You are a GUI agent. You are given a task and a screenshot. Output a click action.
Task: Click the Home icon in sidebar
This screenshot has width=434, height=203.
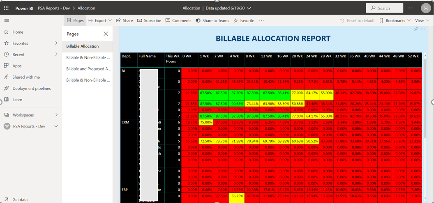[6, 32]
